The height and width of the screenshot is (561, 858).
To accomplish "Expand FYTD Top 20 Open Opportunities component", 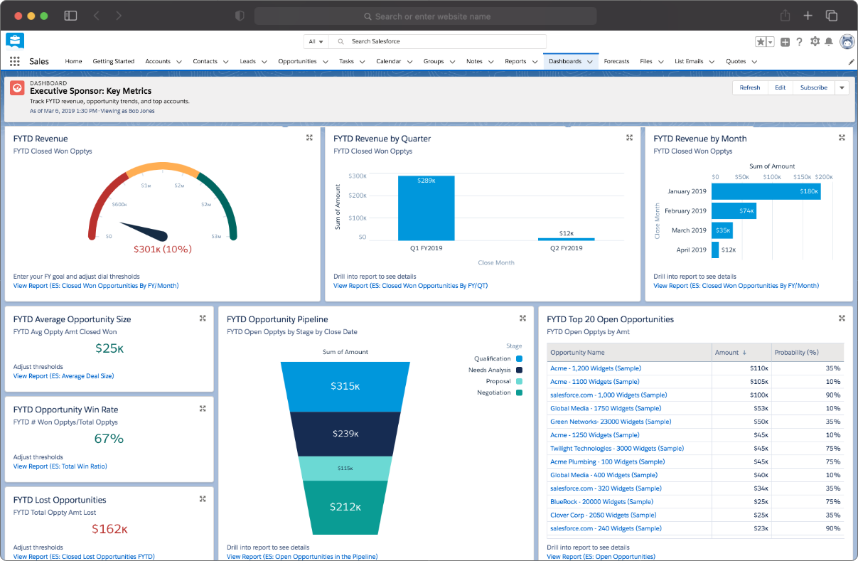I will tap(842, 319).
